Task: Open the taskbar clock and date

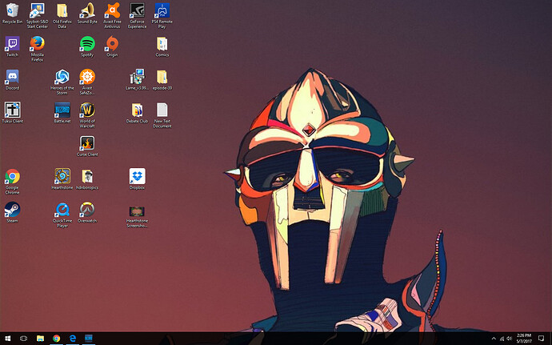Action: [x=524, y=339]
